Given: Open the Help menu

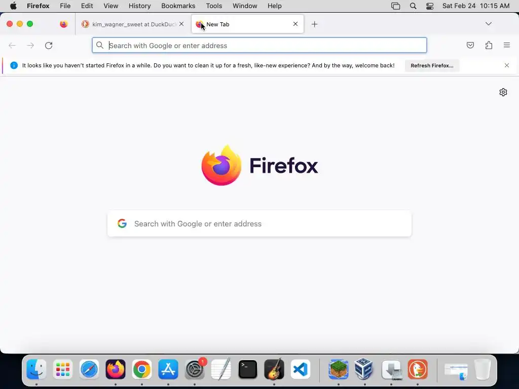Looking at the screenshot, I should [x=275, y=6].
